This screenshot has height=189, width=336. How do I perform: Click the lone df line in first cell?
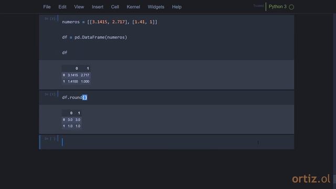pos(65,52)
